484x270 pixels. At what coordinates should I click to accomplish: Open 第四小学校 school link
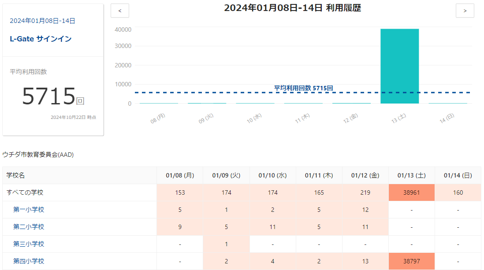(x=29, y=261)
